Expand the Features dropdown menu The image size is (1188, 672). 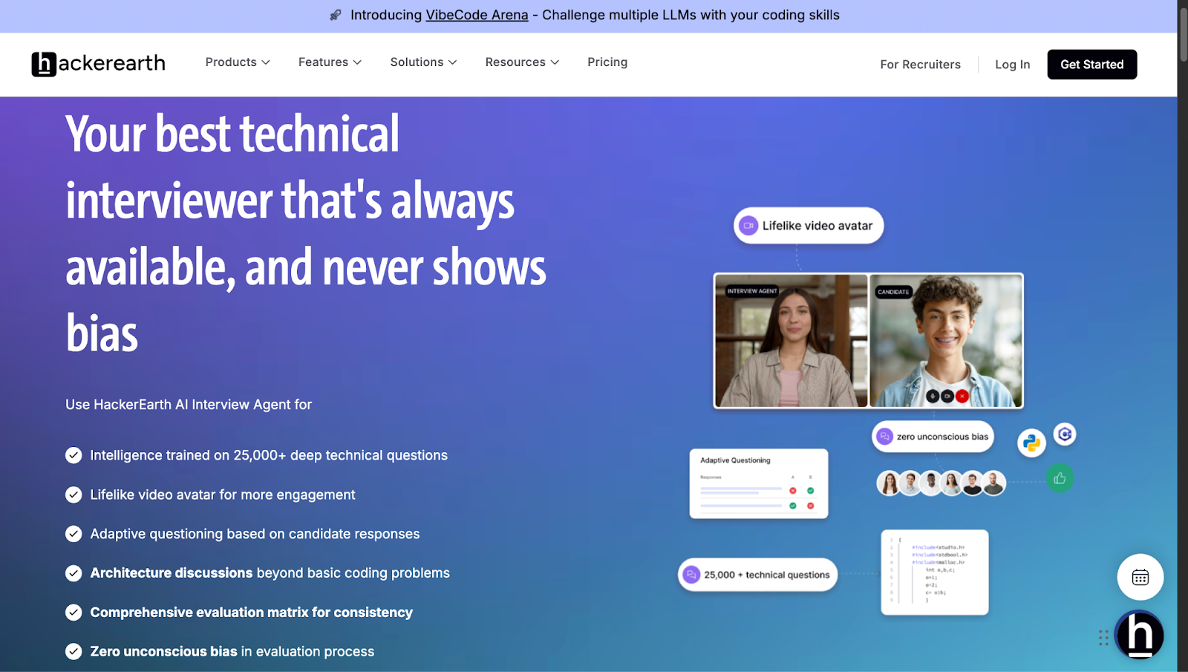[330, 62]
